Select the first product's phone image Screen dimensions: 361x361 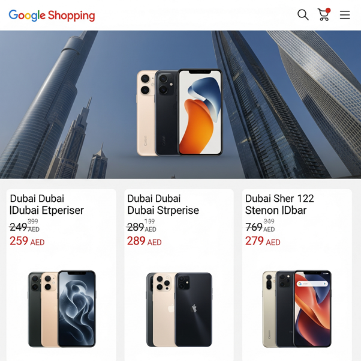[x=62, y=309]
